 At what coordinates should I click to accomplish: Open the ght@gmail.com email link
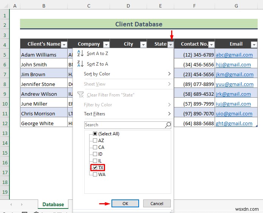234,123
